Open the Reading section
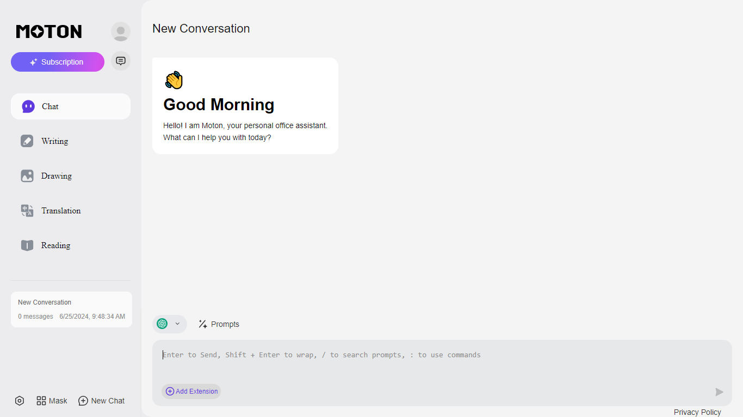The image size is (743, 417). coord(71,245)
